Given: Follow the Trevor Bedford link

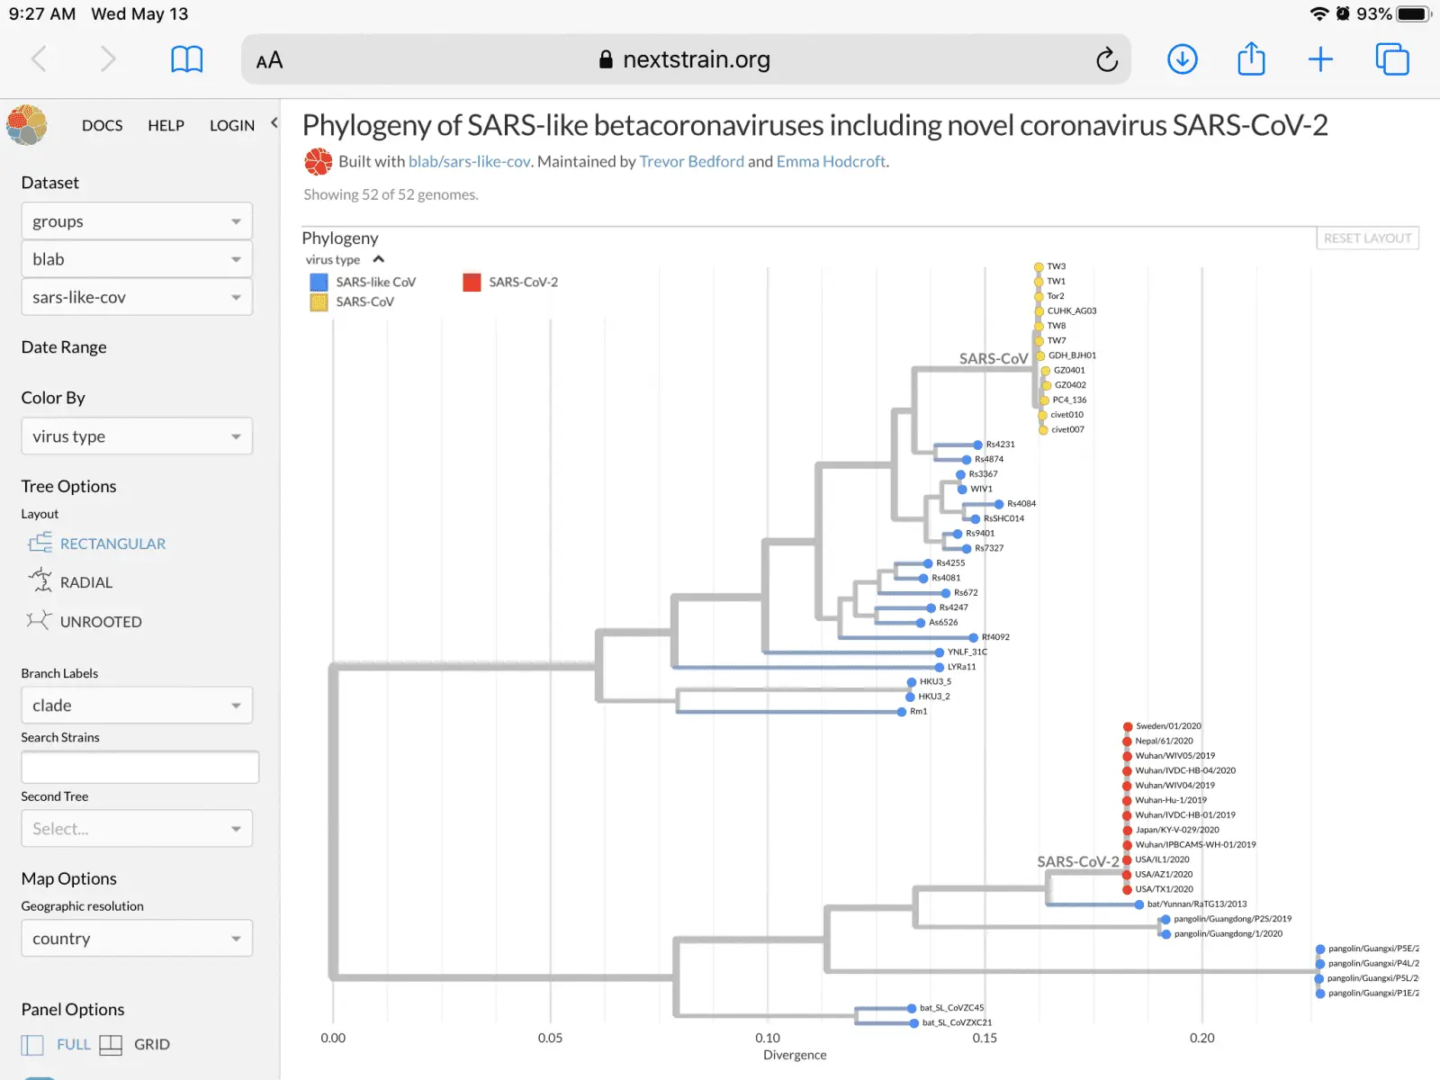Looking at the screenshot, I should [691, 161].
